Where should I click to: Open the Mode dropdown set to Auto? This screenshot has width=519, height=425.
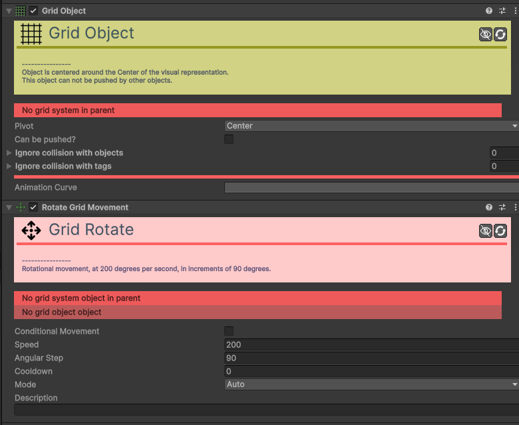coord(371,384)
